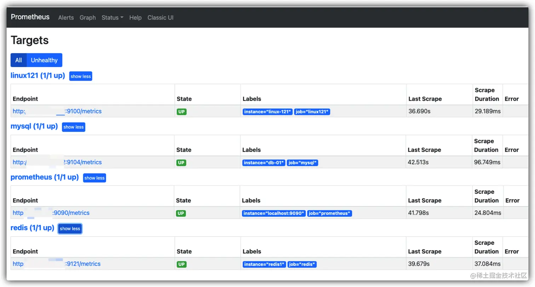Select the All targets filter
Image resolution: width=535 pixels, height=287 pixels.
(18, 60)
